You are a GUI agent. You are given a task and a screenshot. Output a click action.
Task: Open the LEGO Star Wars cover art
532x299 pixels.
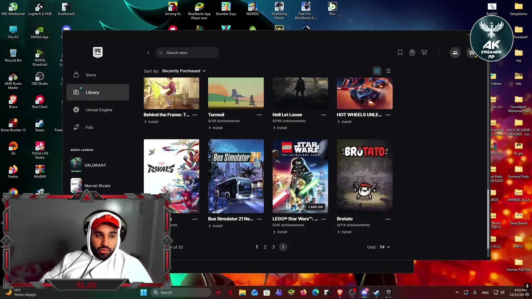tap(300, 176)
